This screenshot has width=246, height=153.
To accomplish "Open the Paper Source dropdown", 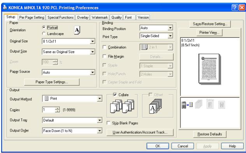I will (x=93, y=72).
